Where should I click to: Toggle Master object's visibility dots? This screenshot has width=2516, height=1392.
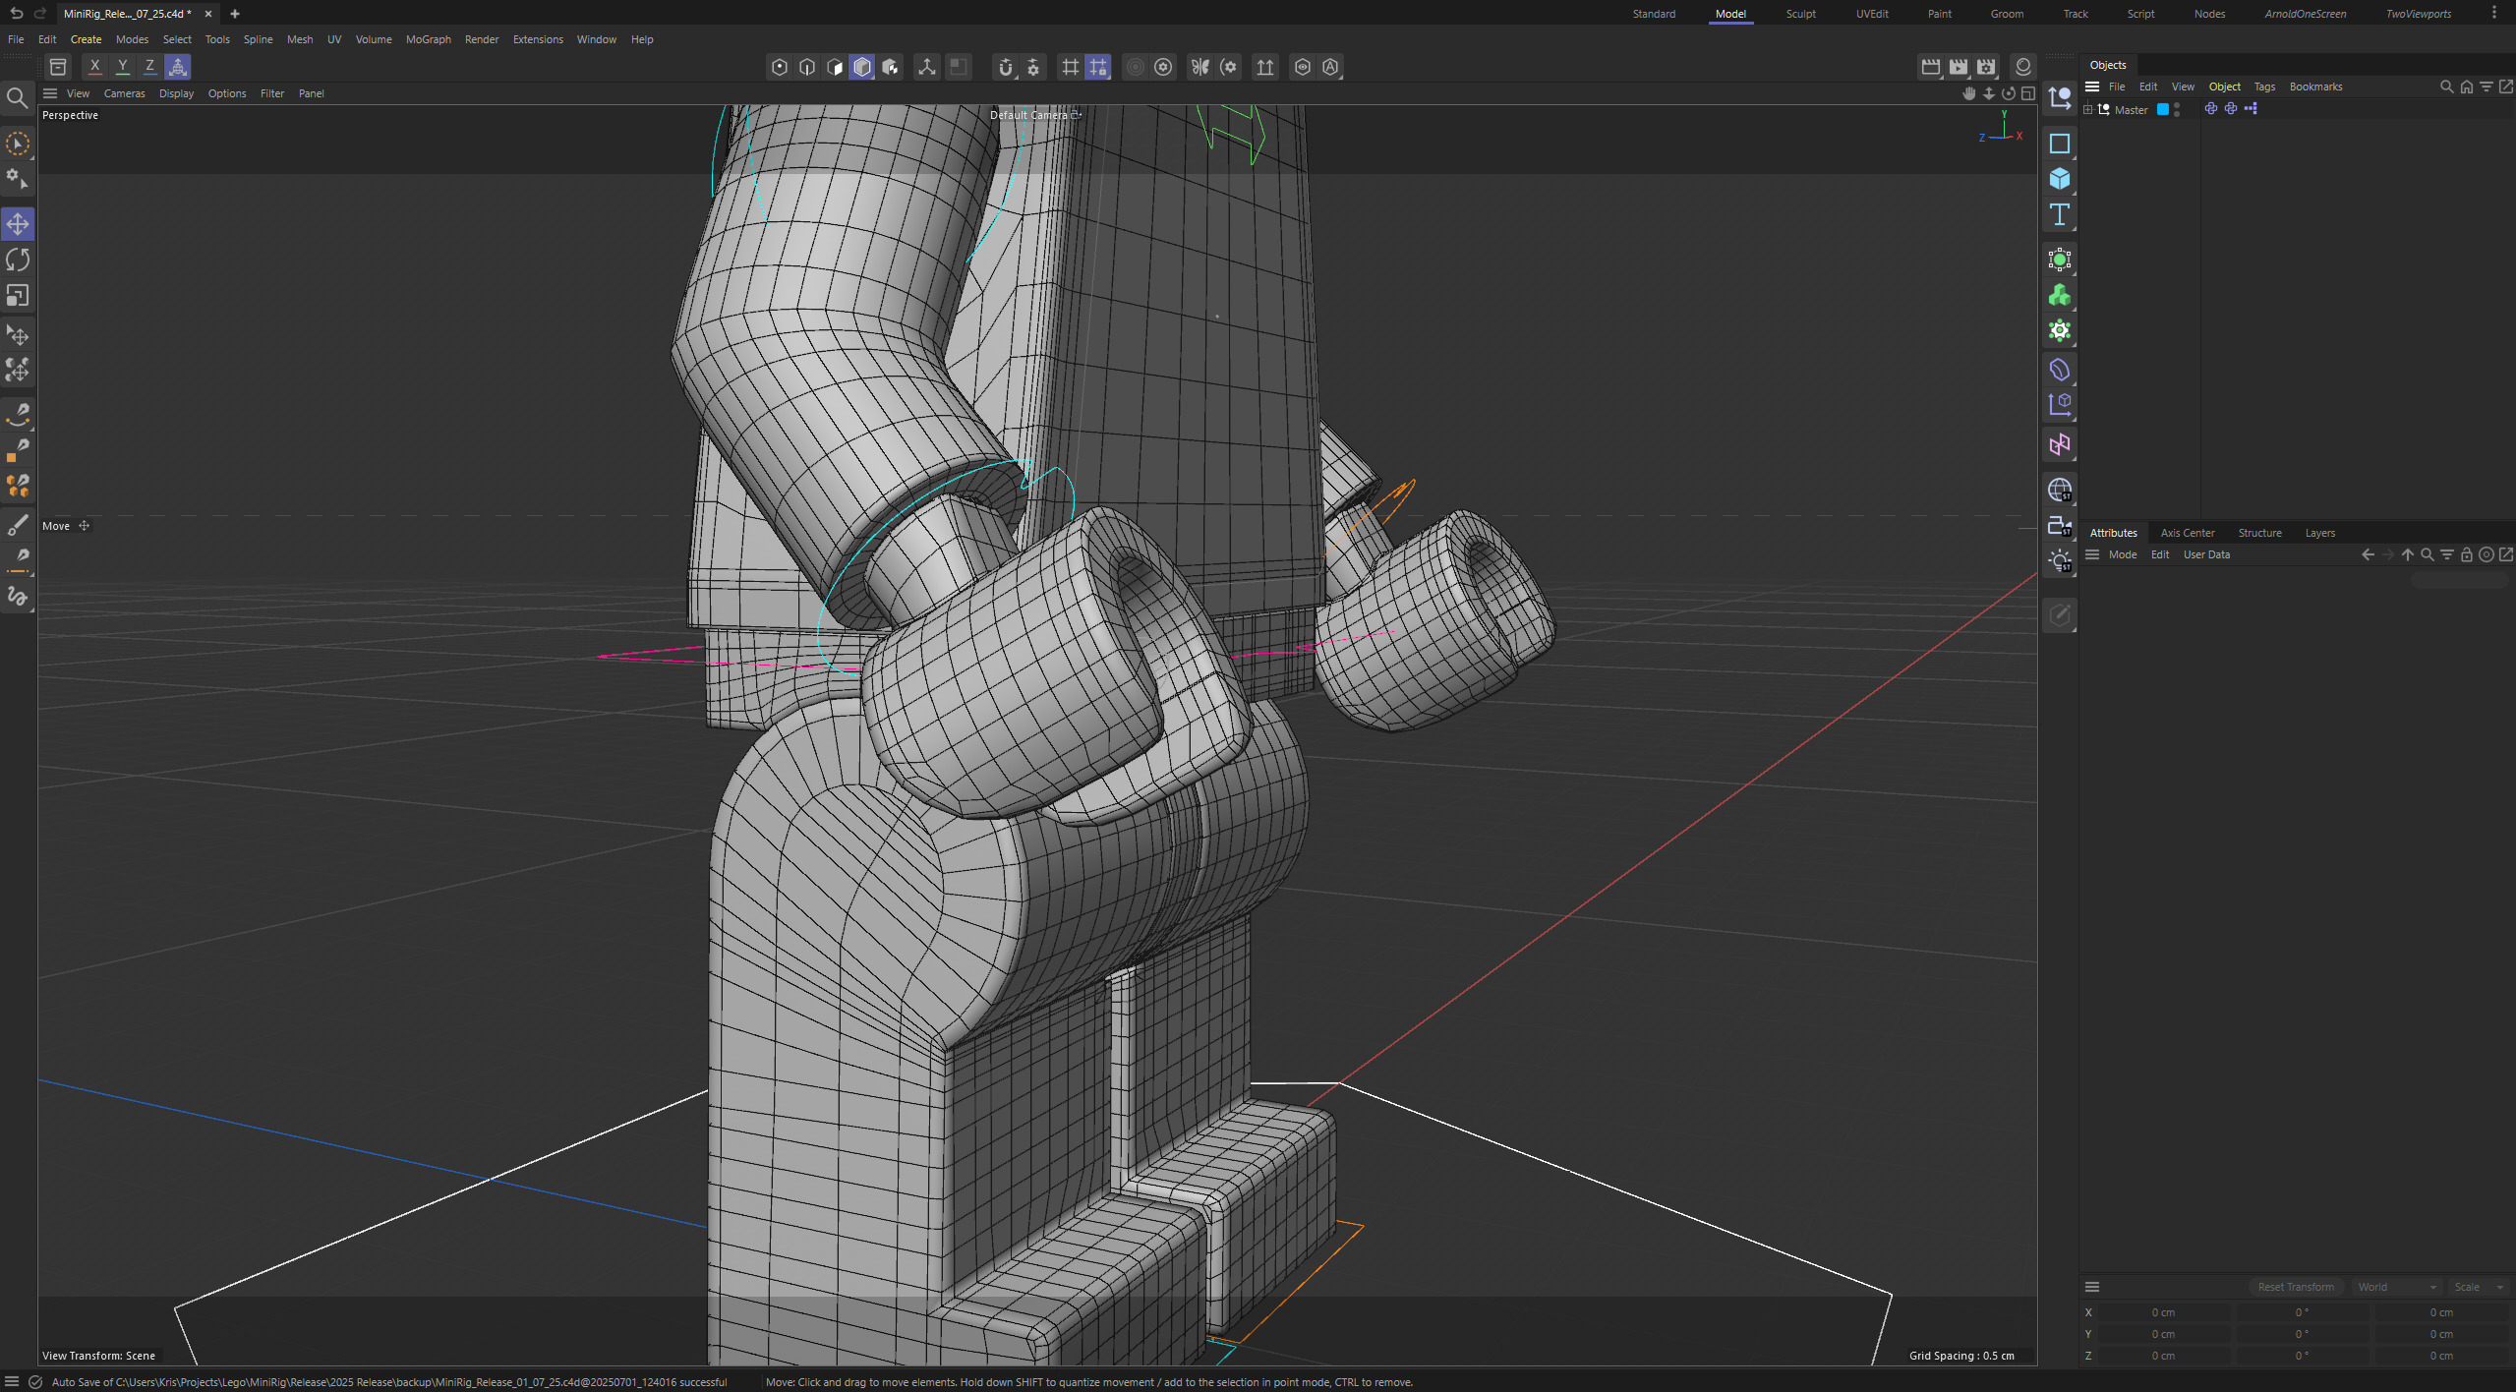click(2178, 109)
